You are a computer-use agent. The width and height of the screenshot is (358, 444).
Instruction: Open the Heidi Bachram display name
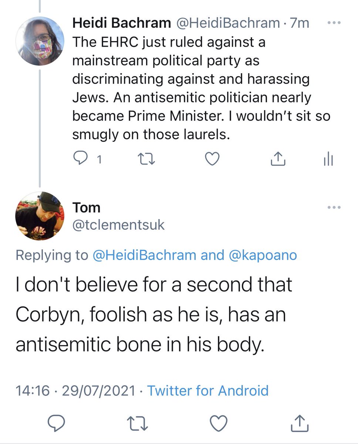pyautogui.click(x=121, y=23)
